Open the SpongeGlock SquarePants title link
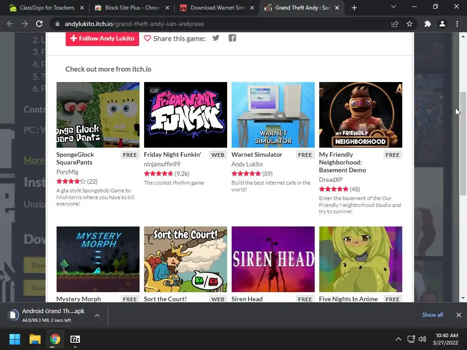 75,158
